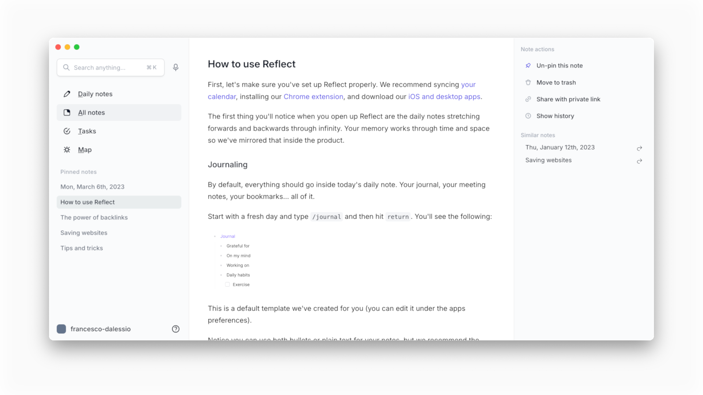Open the Tasks view
Image resolution: width=703 pixels, height=395 pixels.
(x=86, y=131)
